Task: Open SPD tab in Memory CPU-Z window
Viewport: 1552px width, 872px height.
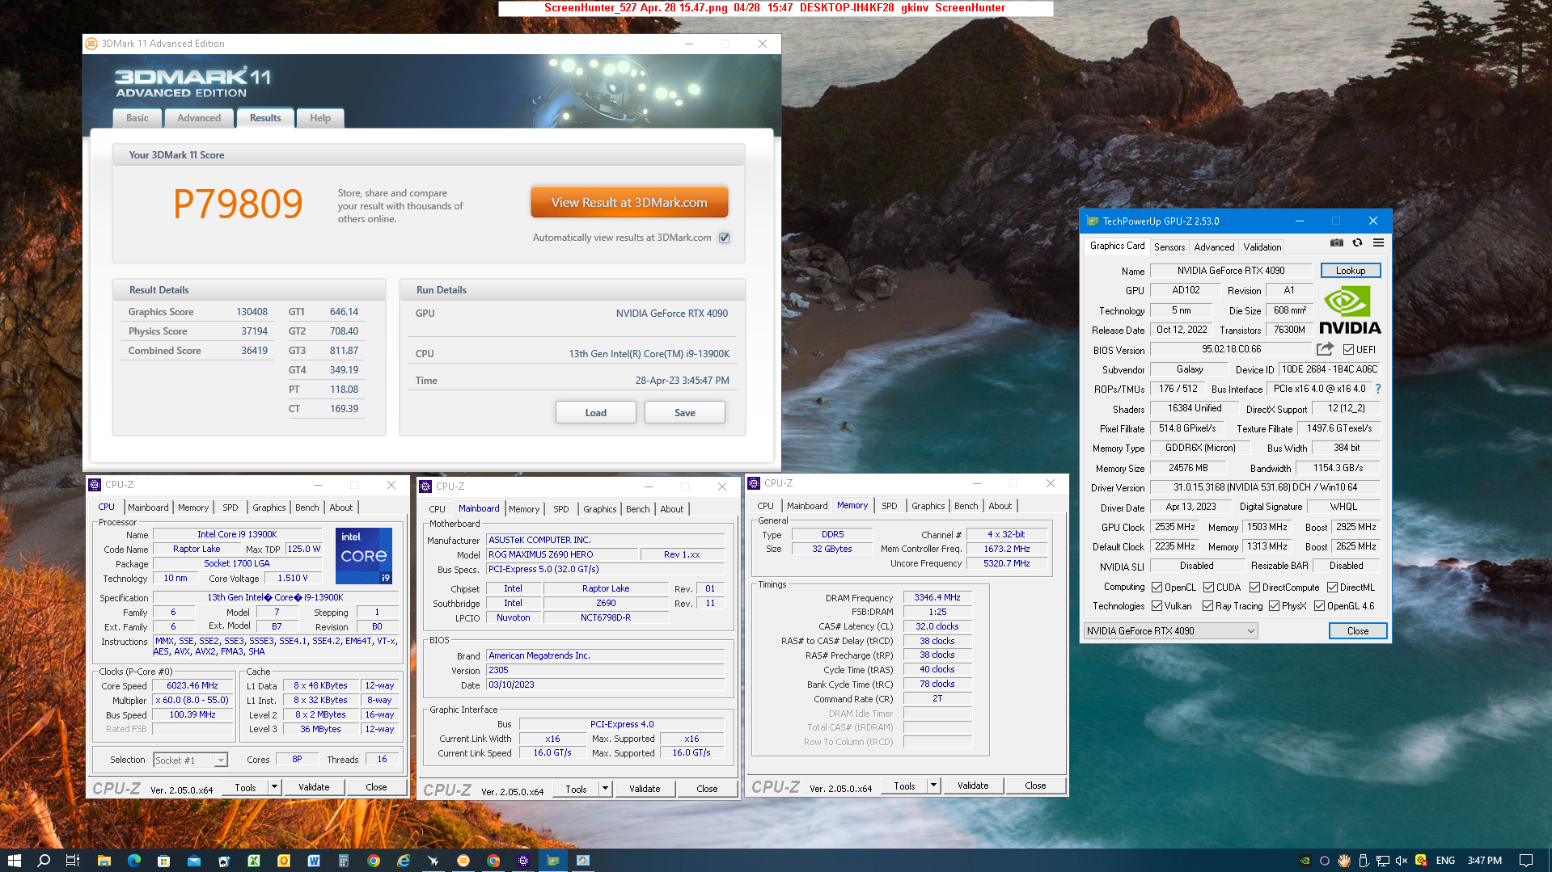Action: [x=889, y=506]
